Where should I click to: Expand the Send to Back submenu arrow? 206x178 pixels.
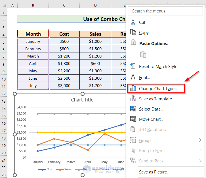200,161
